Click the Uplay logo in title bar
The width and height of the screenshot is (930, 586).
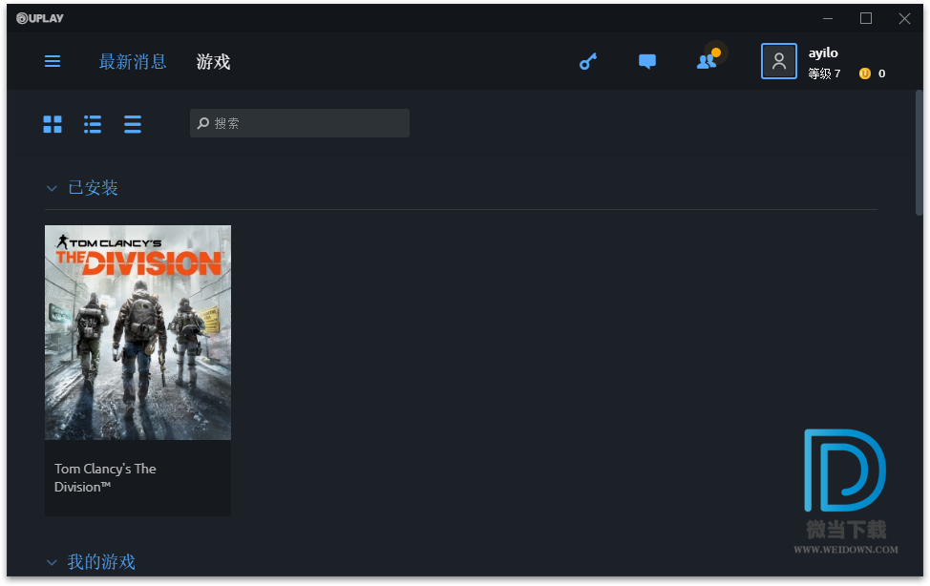coord(40,18)
